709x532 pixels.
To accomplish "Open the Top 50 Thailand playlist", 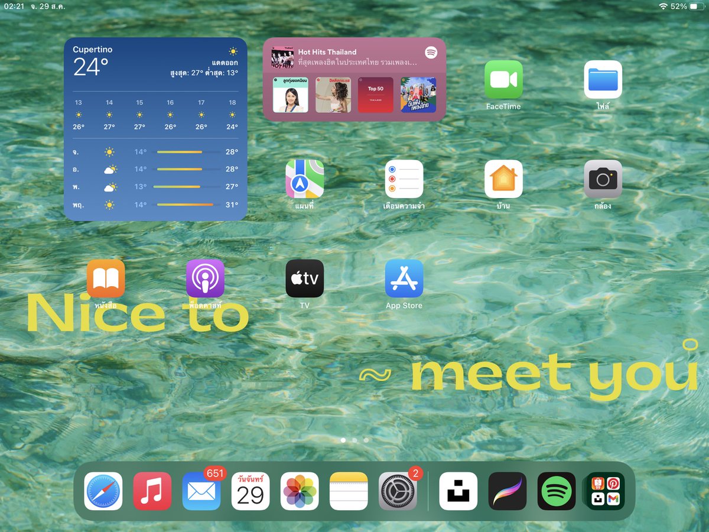I will click(x=376, y=95).
